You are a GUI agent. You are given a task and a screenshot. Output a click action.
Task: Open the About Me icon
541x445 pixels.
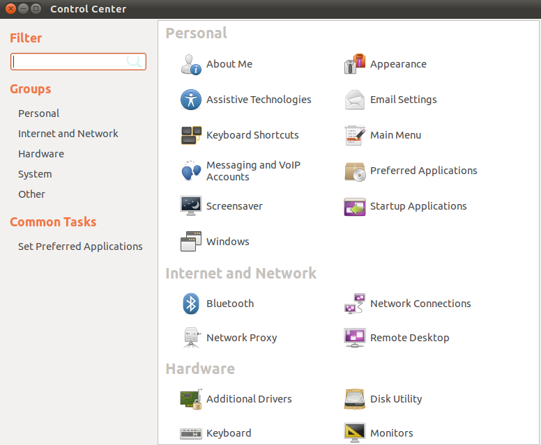tap(191, 65)
